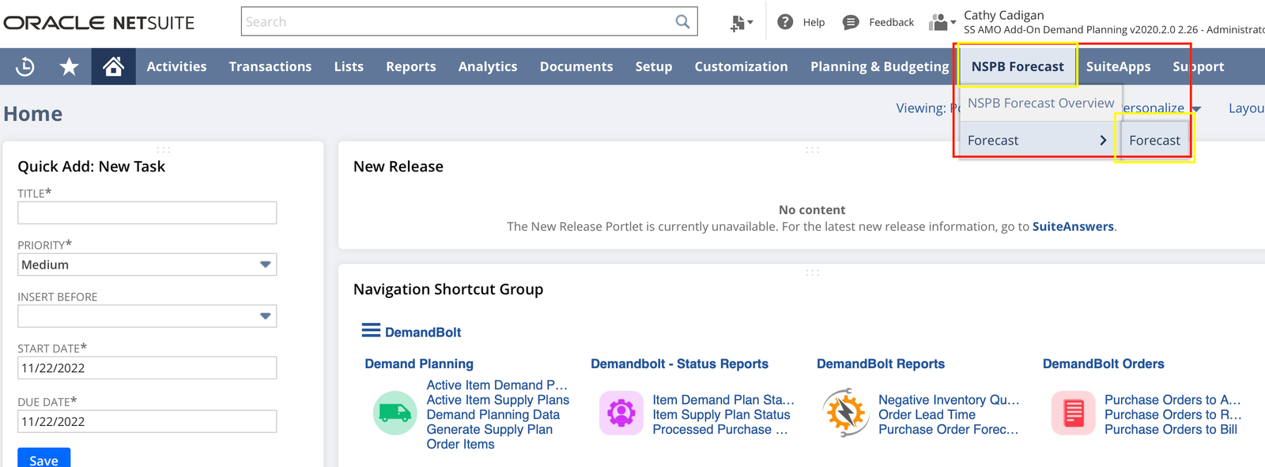The image size is (1265, 467).
Task: Click the search magnifier icon
Action: click(x=682, y=22)
